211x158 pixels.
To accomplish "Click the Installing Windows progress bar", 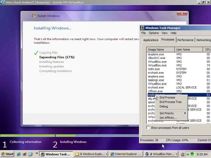I will pyautogui.click(x=97, y=135).
